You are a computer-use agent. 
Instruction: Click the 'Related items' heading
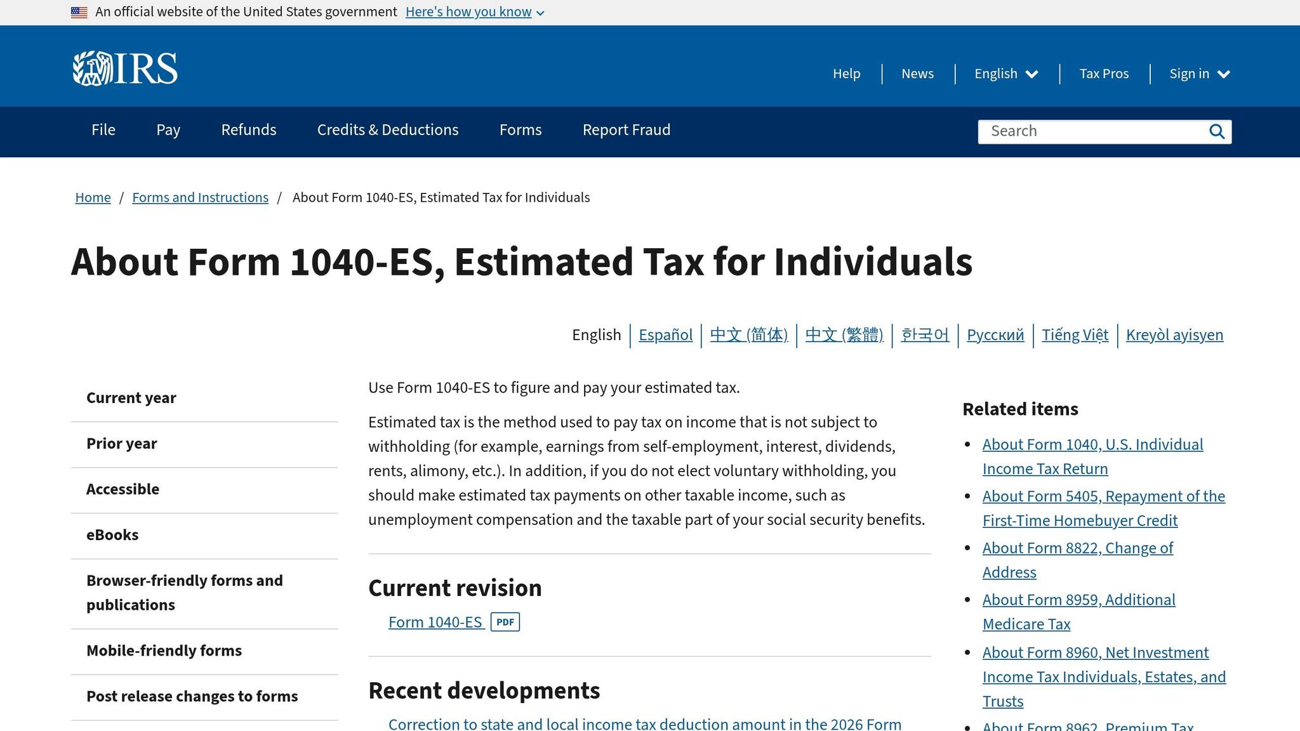point(1020,409)
